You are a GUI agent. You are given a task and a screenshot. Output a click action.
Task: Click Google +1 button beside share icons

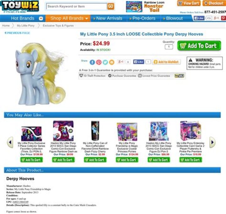click(x=121, y=62)
